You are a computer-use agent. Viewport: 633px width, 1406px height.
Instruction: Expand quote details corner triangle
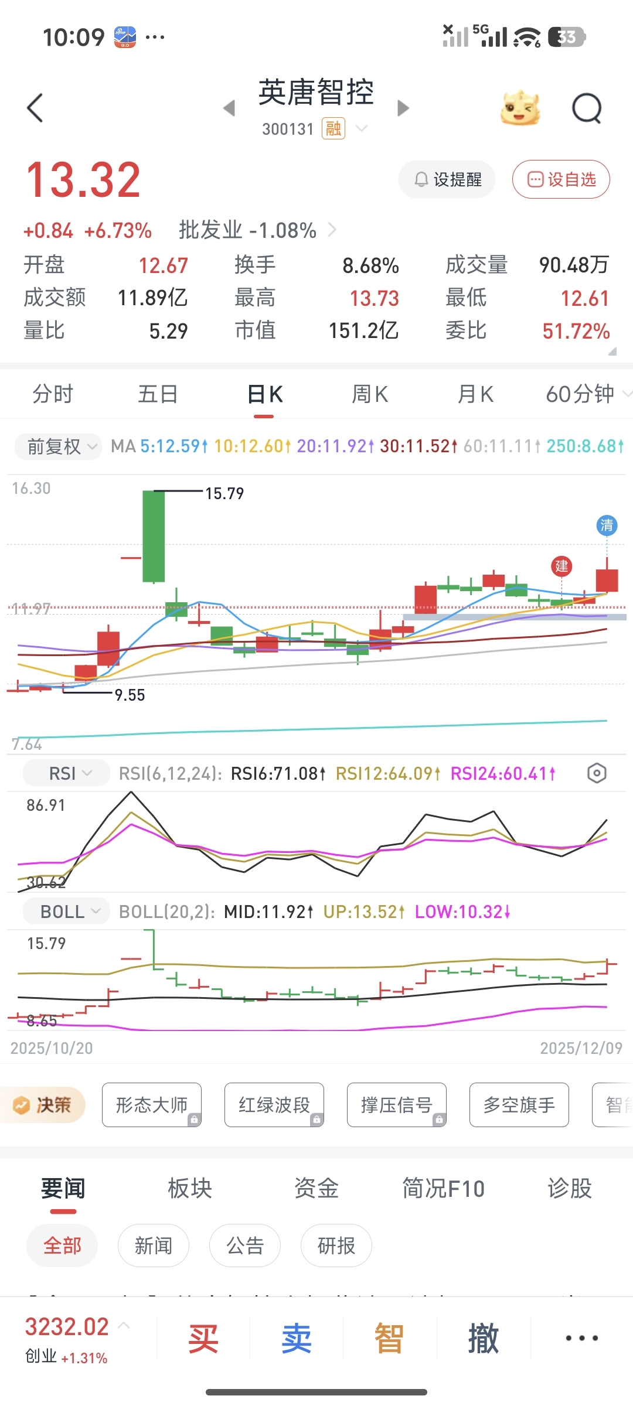tap(612, 351)
